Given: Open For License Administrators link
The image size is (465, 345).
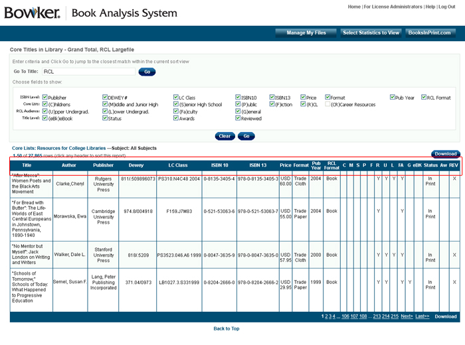Looking at the screenshot, I should click(x=393, y=7).
